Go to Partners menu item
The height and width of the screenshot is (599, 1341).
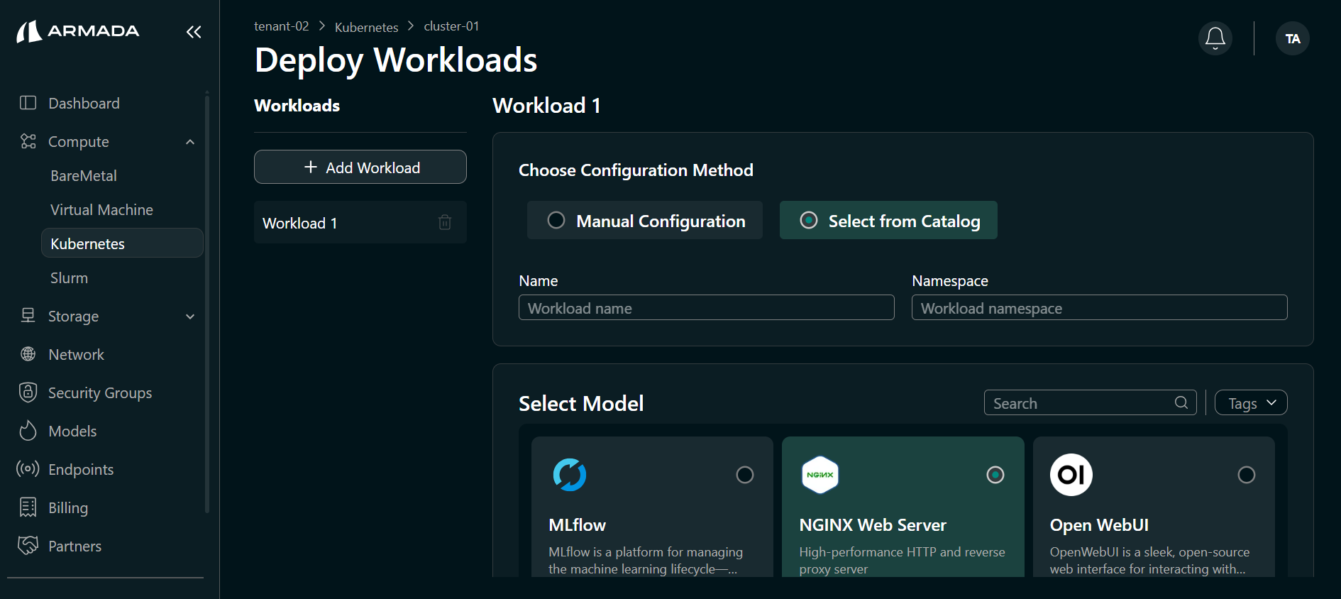click(74, 546)
